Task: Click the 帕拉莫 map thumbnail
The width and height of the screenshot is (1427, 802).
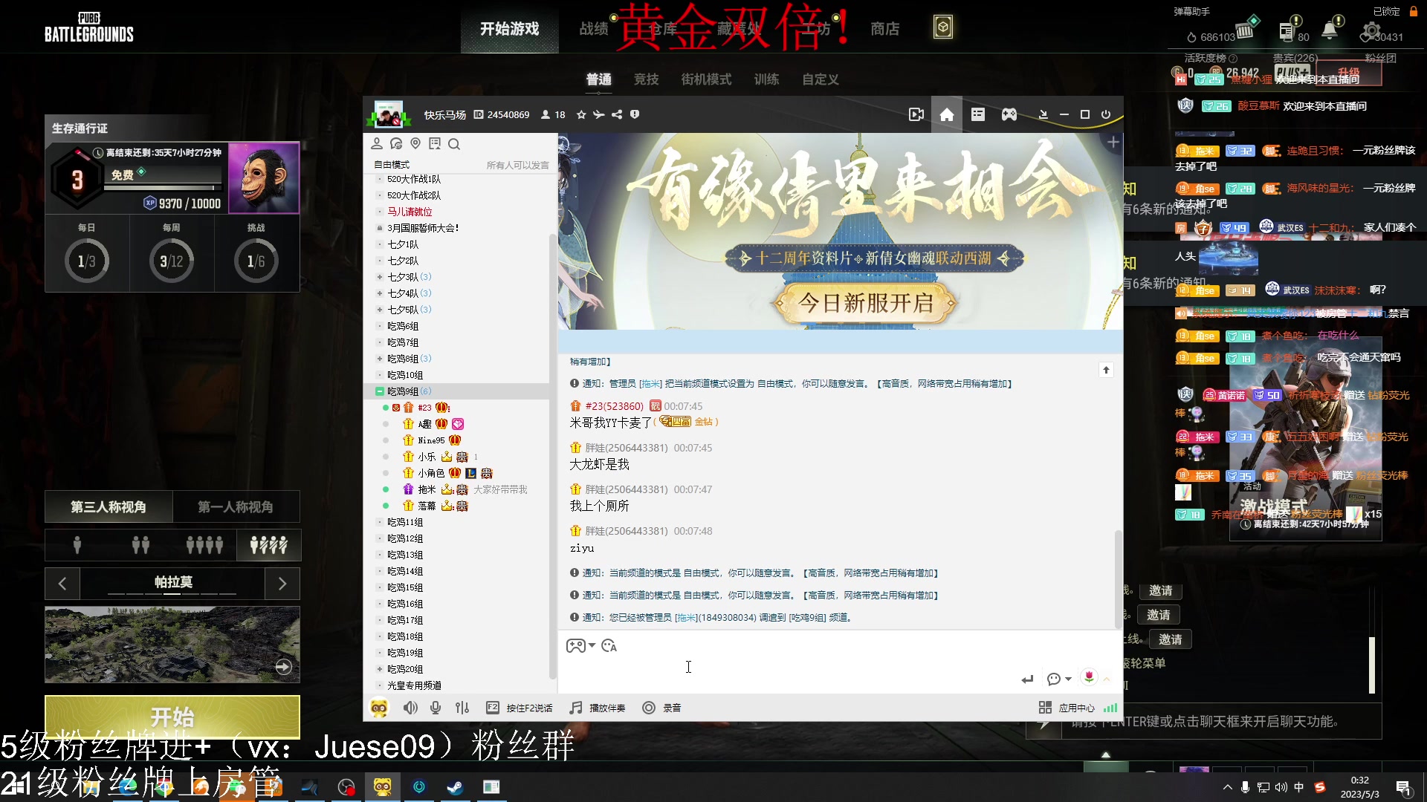Action: [172, 645]
